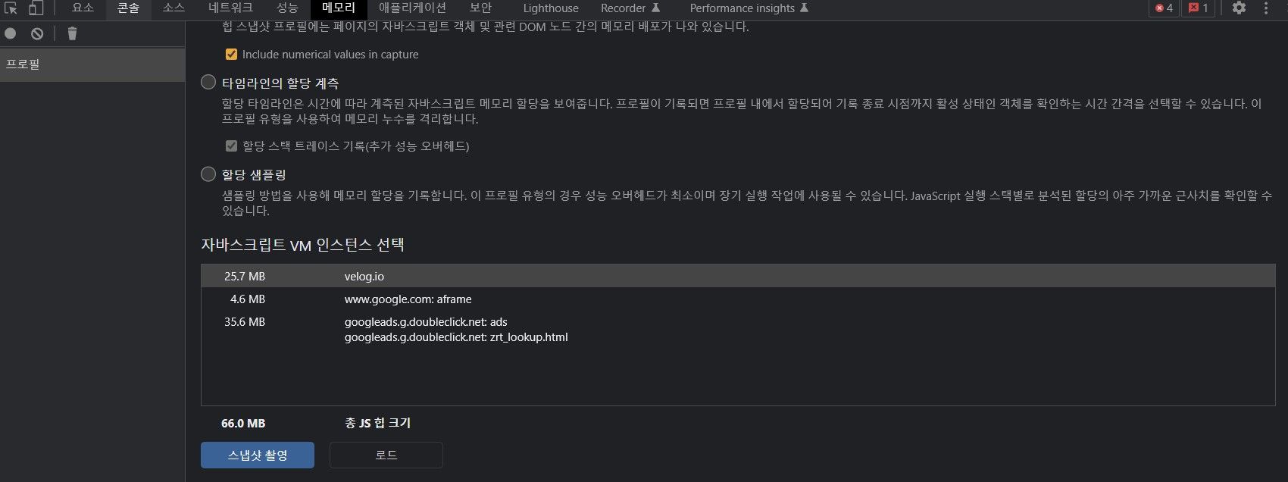Click the issues count badge

[x=1199, y=8]
